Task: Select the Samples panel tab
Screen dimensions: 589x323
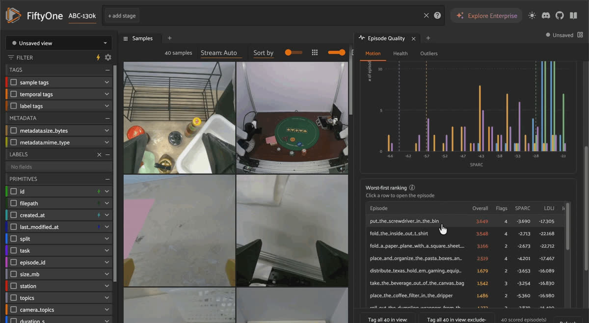Action: (142, 38)
